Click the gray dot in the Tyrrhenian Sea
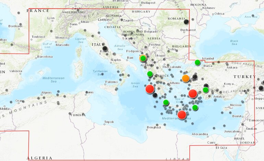 [103, 74]
